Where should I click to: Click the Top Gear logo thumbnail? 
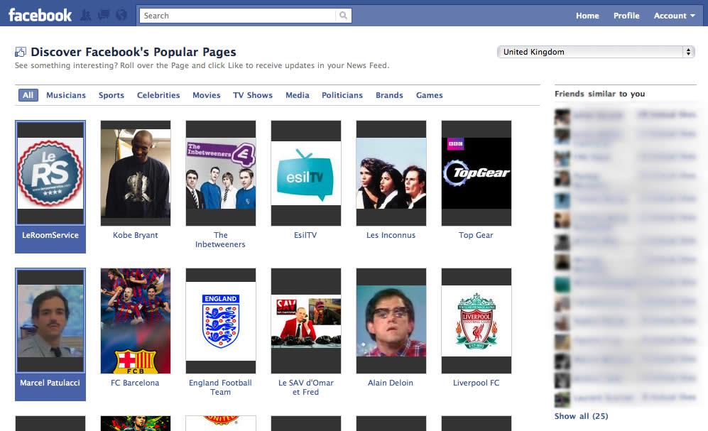tap(476, 173)
